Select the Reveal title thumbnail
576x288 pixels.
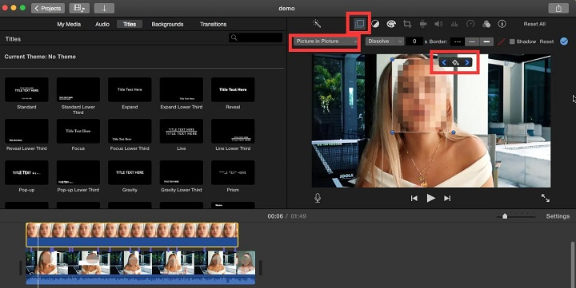click(x=233, y=89)
